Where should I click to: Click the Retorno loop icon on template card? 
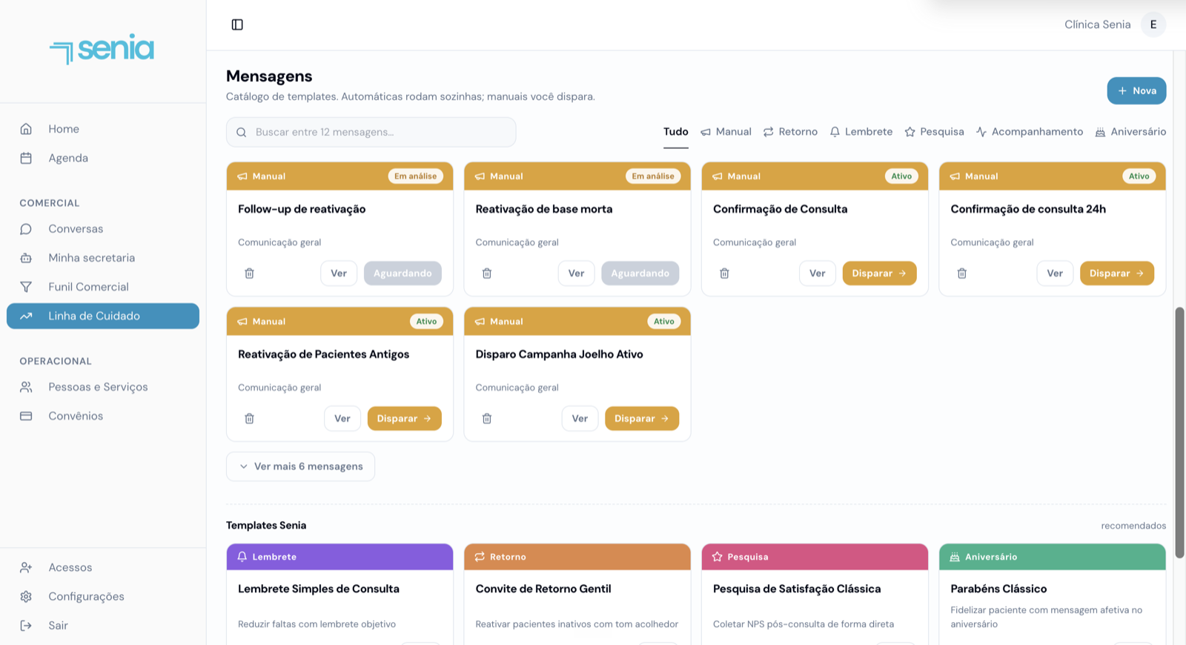480,557
